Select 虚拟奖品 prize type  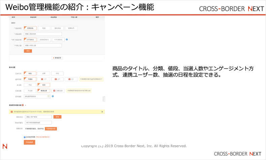(58, 28)
